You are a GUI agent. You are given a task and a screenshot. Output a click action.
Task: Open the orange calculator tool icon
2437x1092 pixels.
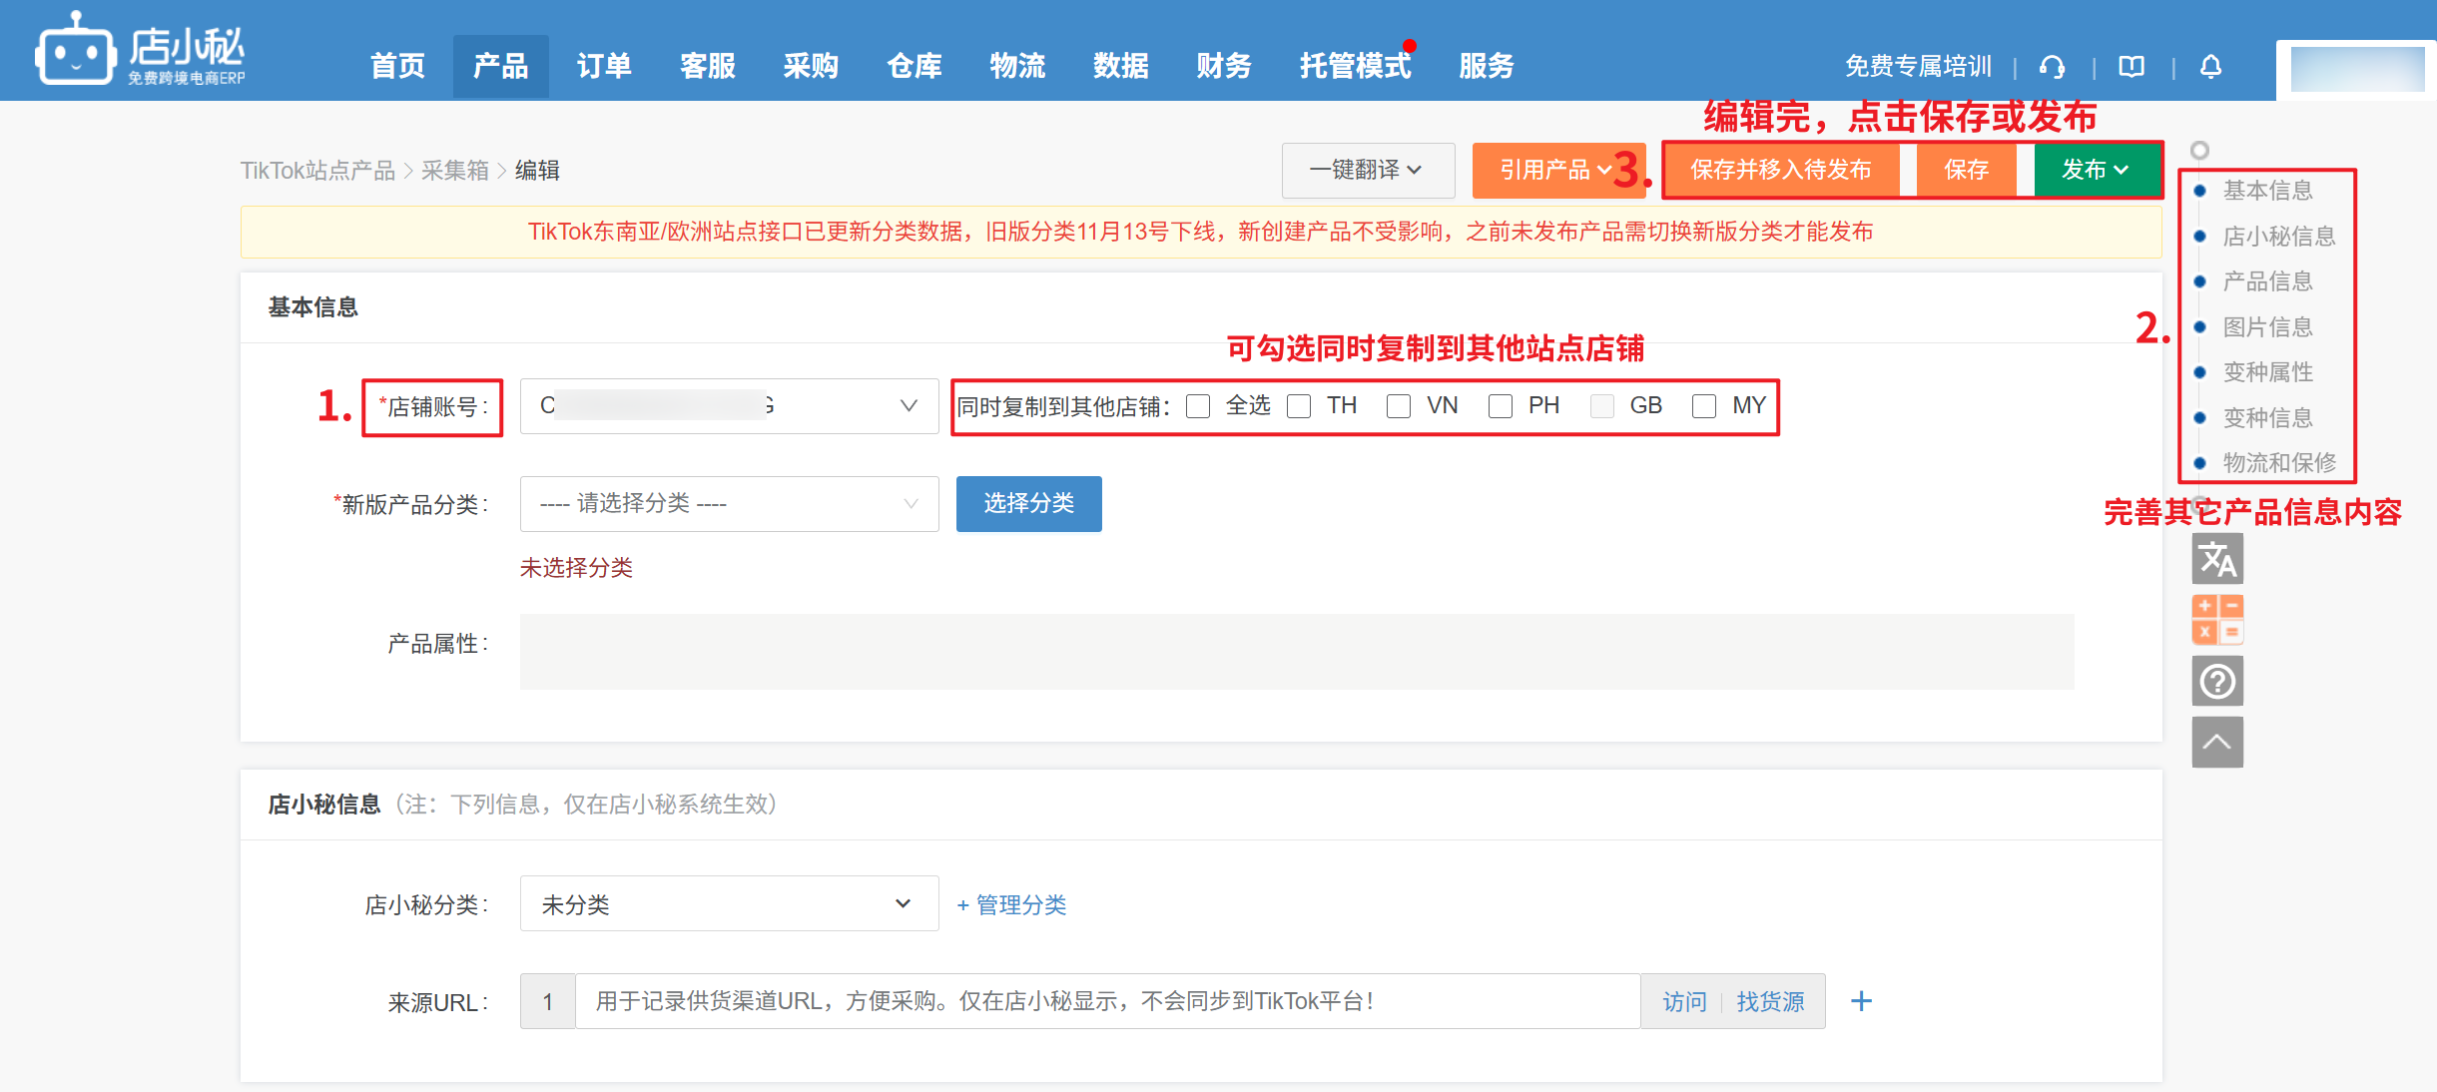click(2217, 620)
